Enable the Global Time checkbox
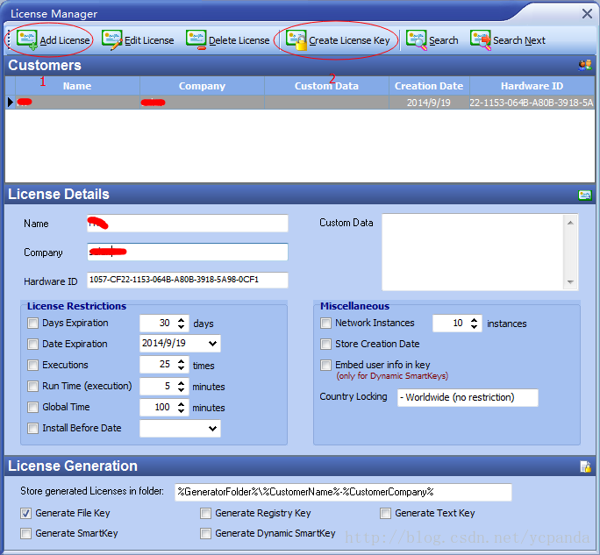 tap(33, 408)
